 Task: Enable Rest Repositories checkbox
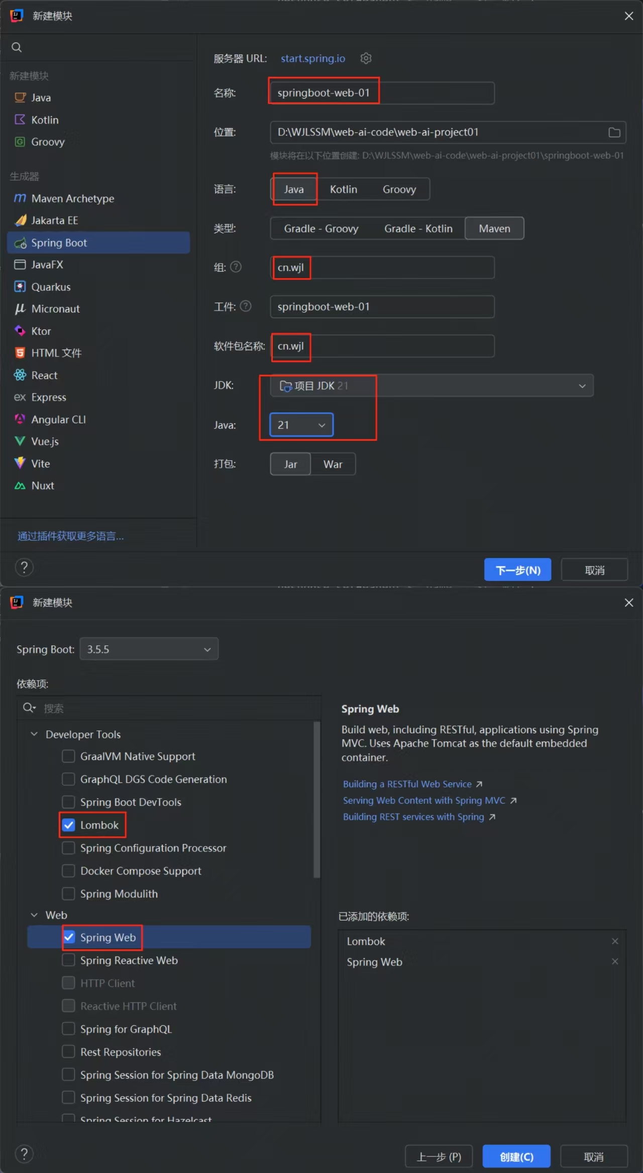pos(68,1052)
